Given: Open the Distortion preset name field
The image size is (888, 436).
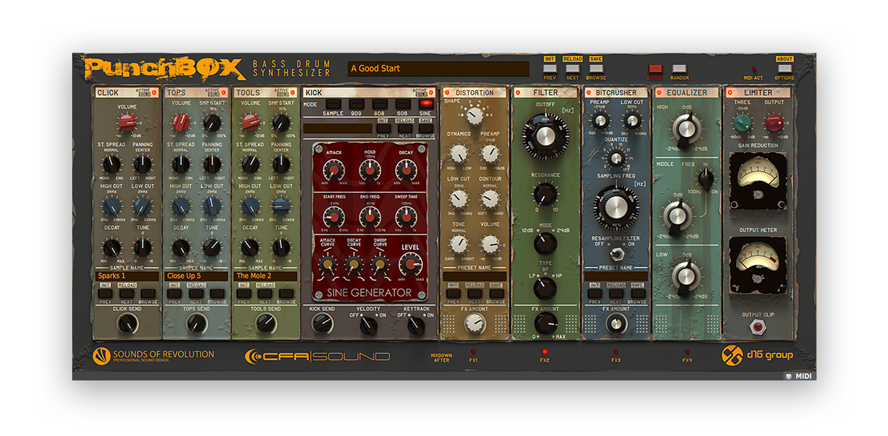Looking at the screenshot, I should pos(475,276).
